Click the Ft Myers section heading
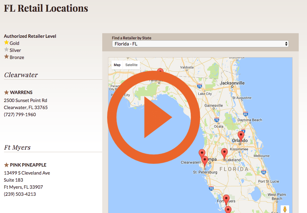307x213 pixels. click(x=17, y=147)
